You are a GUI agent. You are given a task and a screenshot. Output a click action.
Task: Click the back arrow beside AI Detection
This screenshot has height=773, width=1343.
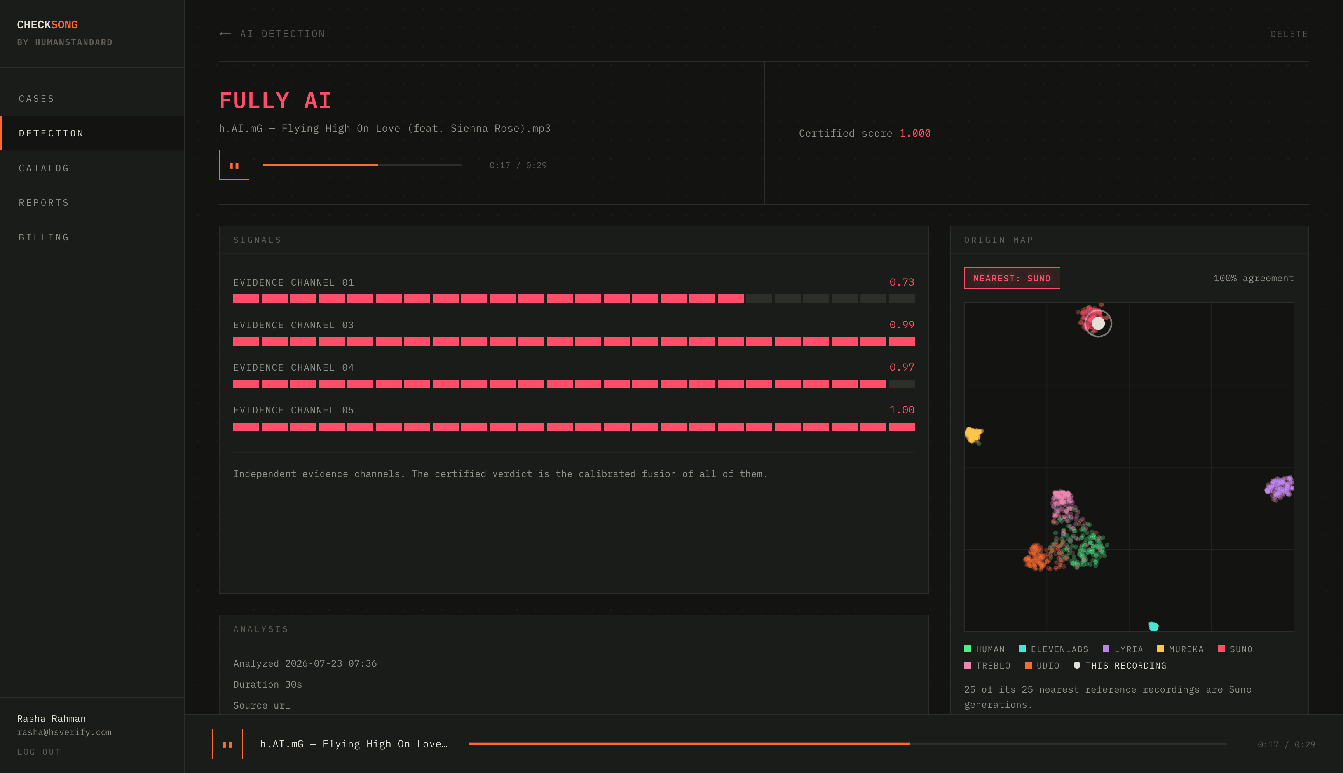tap(225, 34)
